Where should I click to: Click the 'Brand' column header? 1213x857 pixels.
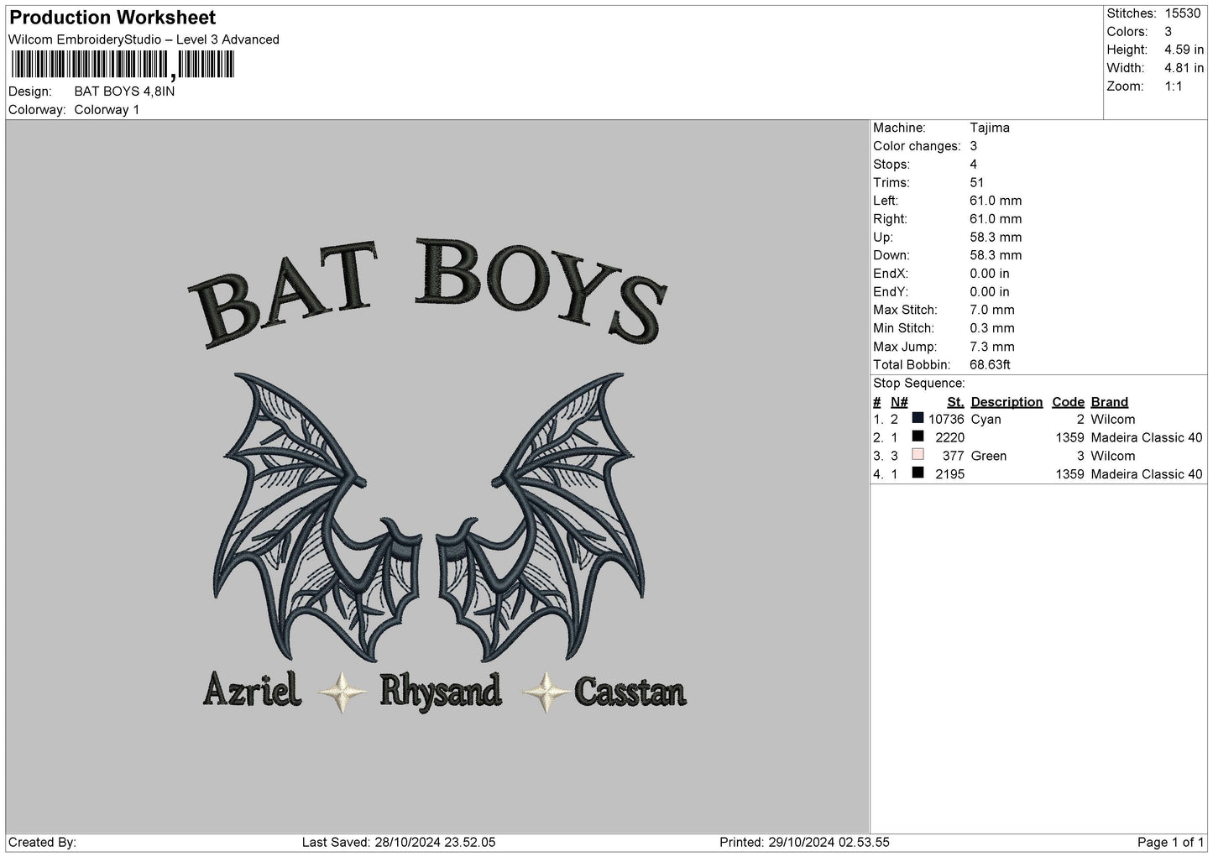point(1110,402)
